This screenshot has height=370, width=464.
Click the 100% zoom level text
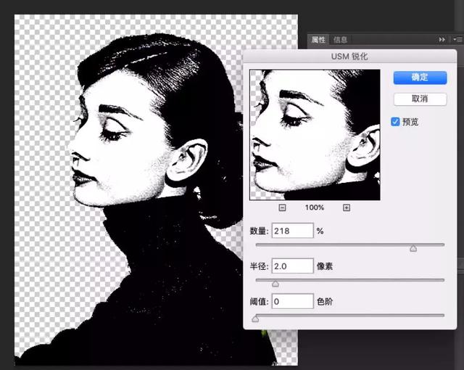(x=314, y=207)
